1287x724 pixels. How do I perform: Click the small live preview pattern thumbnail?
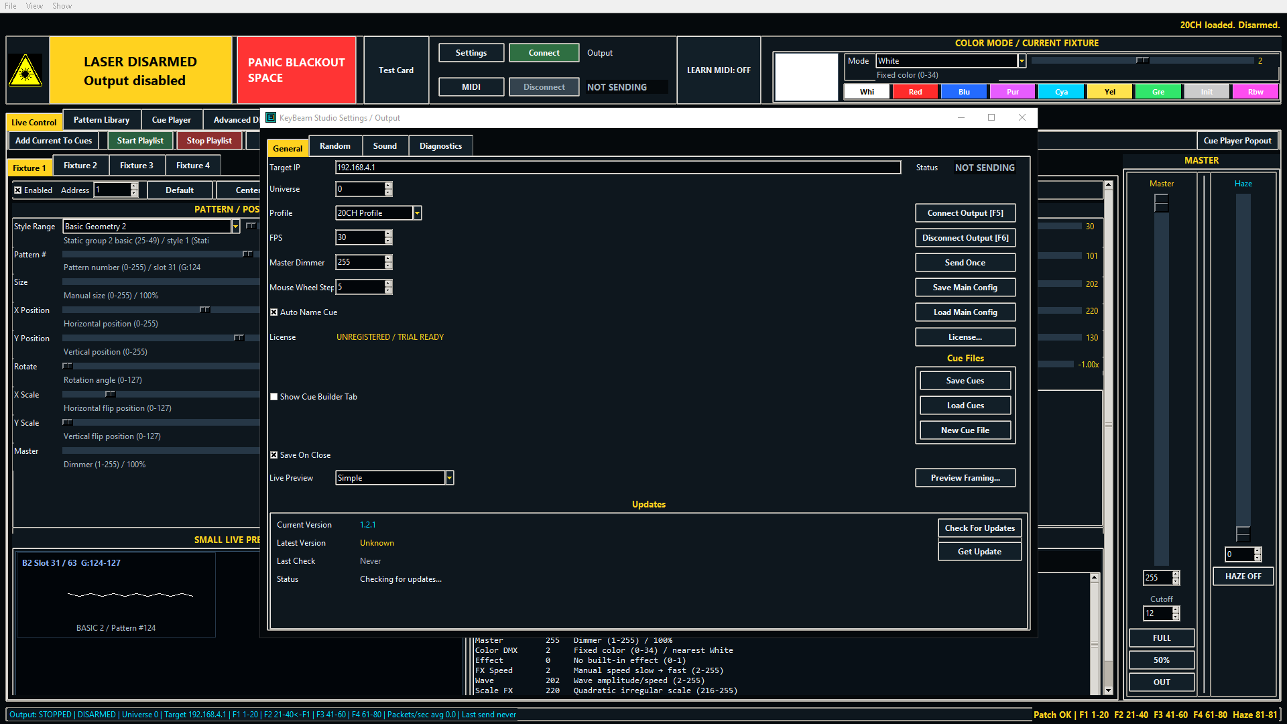click(x=116, y=595)
